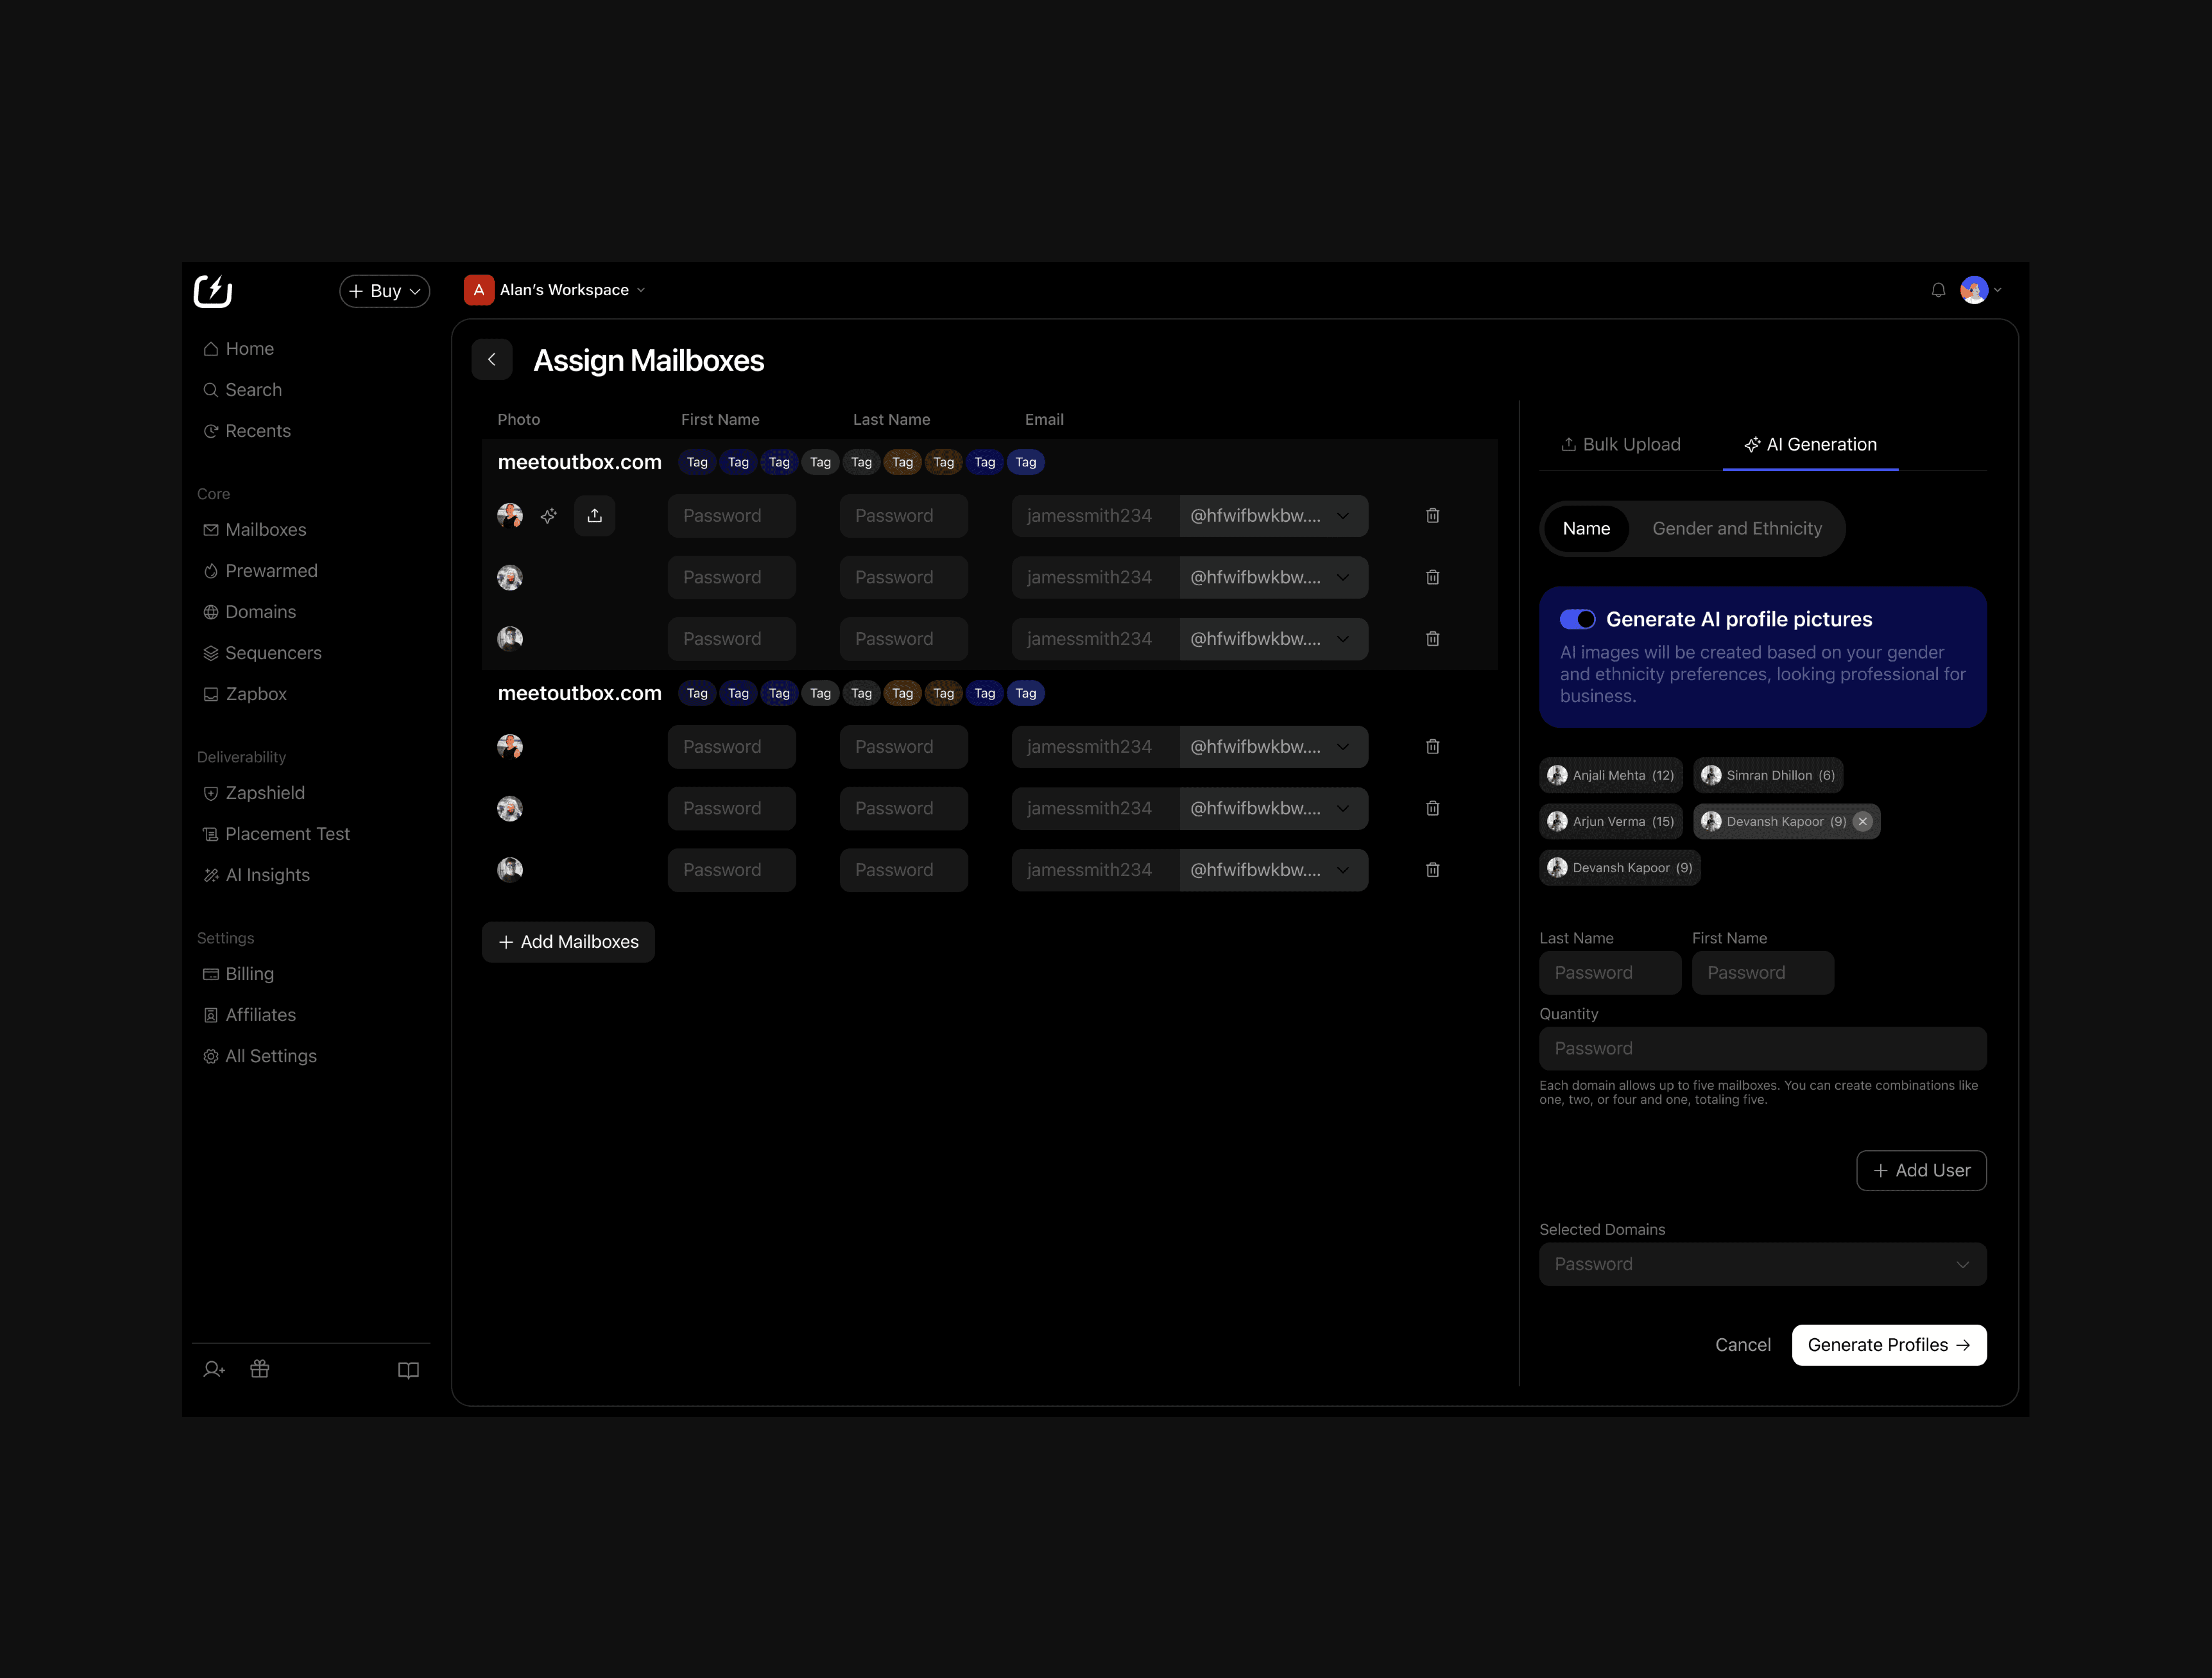Click the Add Mailboxes button

click(568, 942)
